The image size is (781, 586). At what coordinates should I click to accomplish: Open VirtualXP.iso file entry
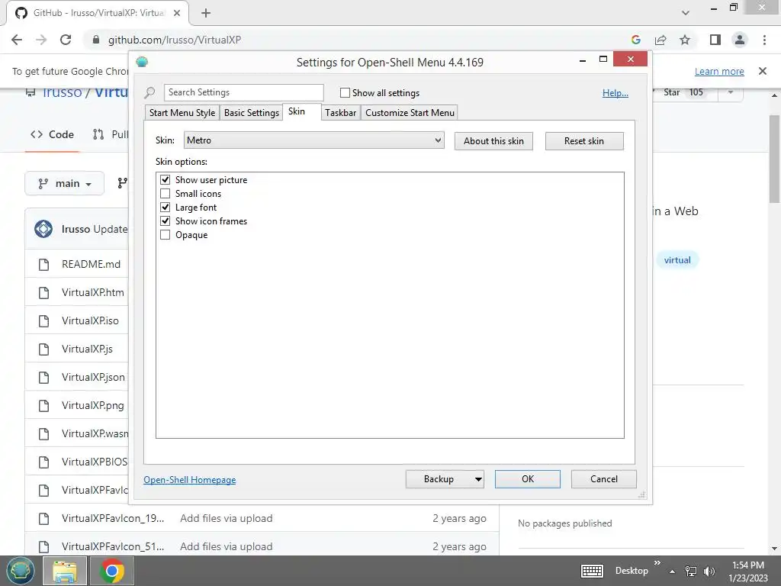pyautogui.click(x=90, y=320)
